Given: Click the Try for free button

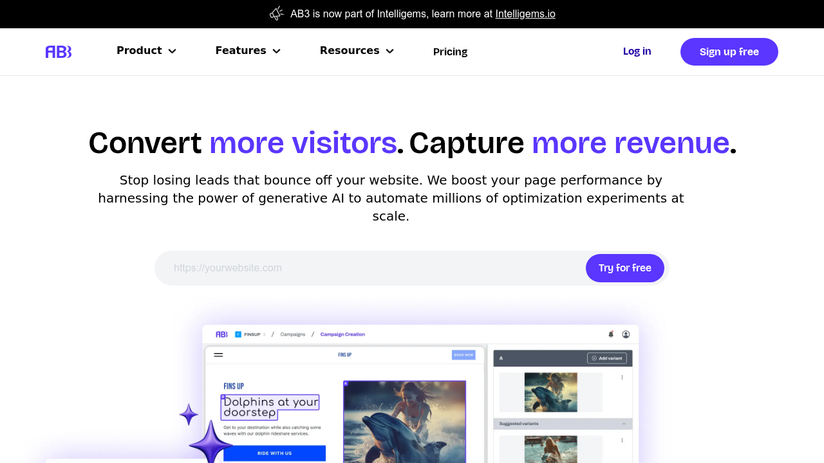Looking at the screenshot, I should (x=625, y=268).
